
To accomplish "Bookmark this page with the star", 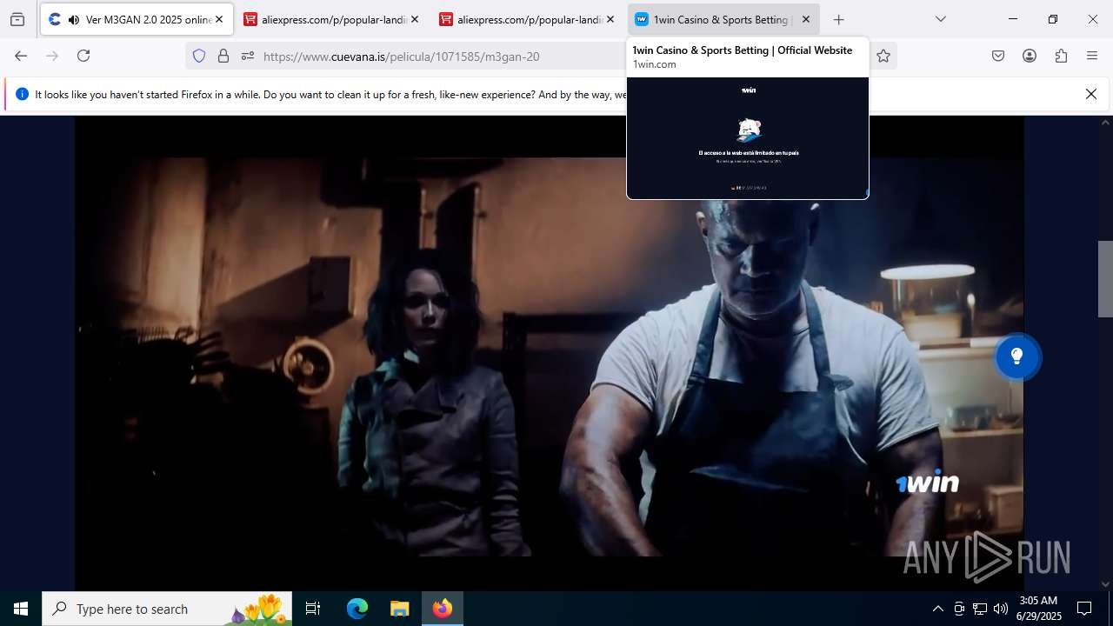I will coord(883,56).
